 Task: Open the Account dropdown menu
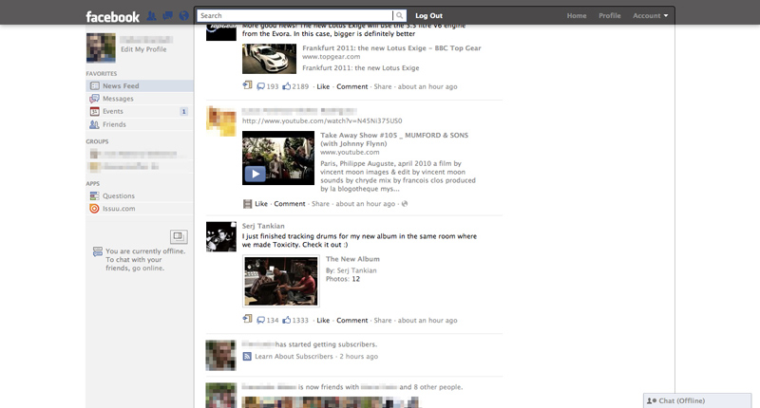pos(650,15)
